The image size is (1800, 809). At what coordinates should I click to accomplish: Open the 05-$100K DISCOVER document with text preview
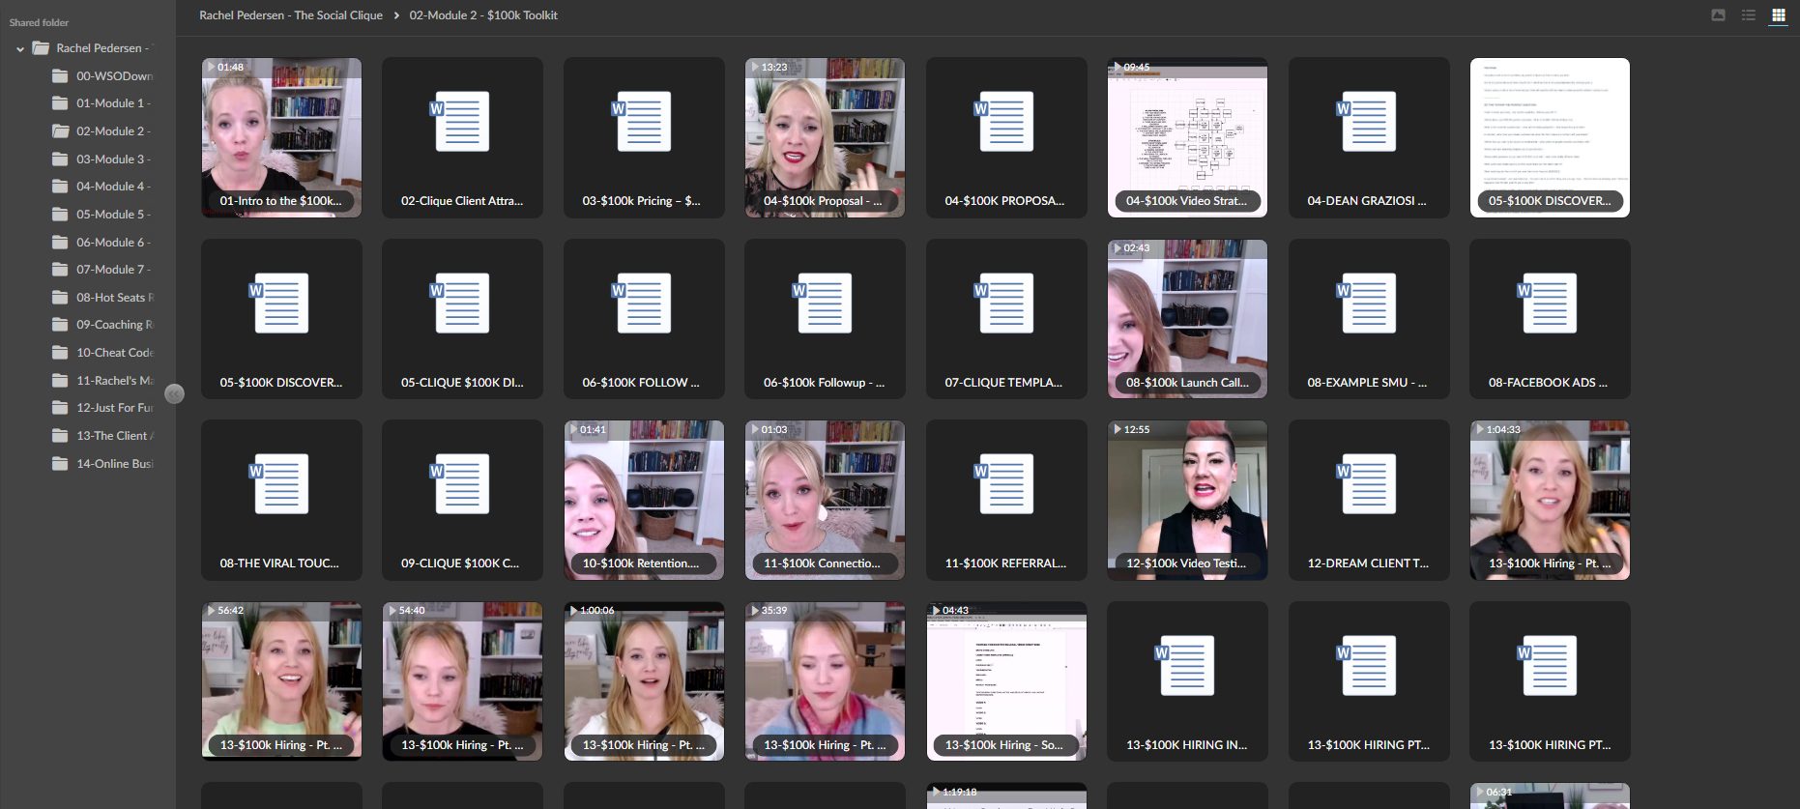[x=1550, y=137]
